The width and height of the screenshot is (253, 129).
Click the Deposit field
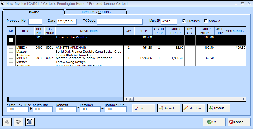pyautogui.click(x=66, y=109)
